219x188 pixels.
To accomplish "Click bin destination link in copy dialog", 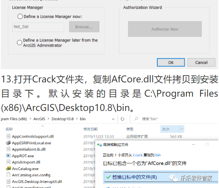I will click(158, 155).
